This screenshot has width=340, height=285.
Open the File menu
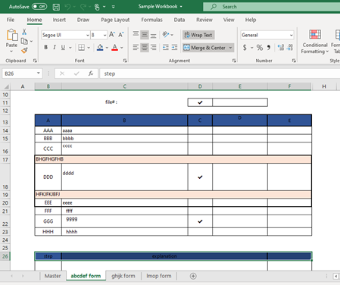tap(11, 20)
